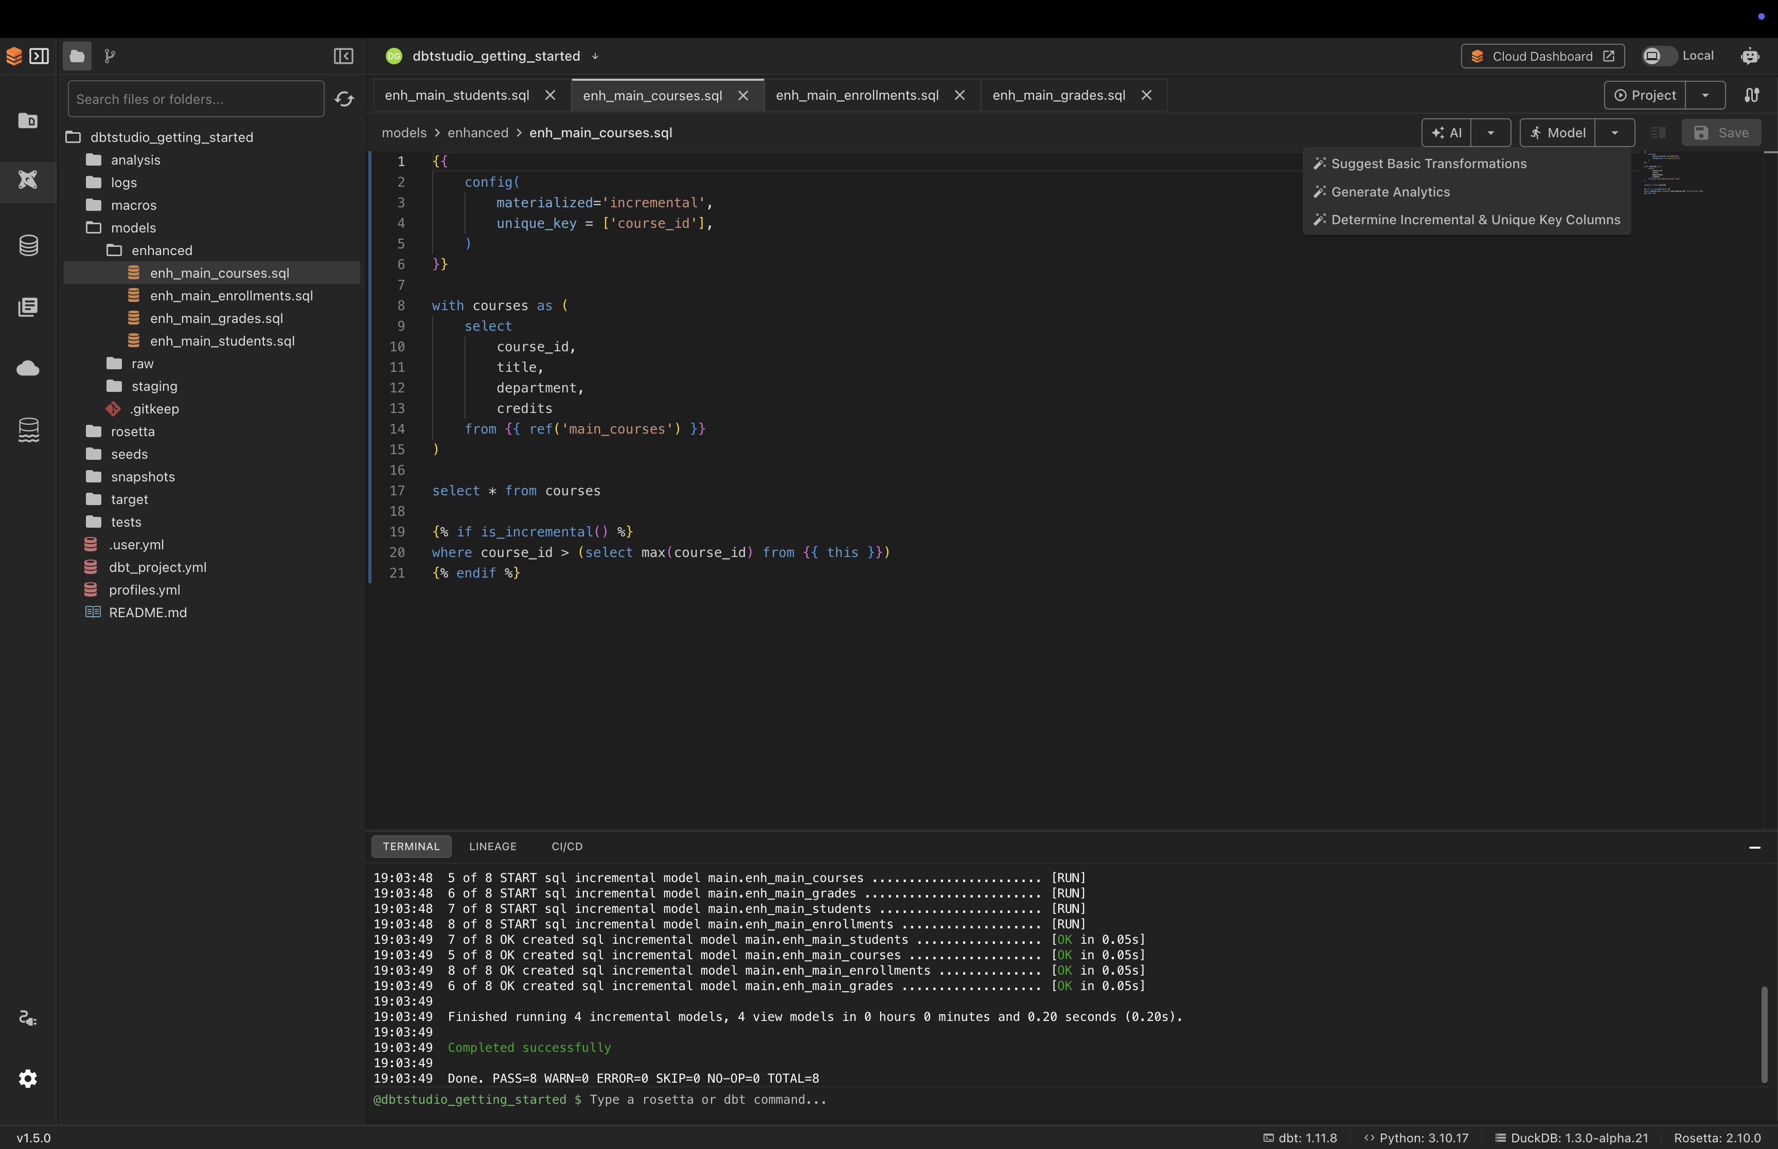The image size is (1778, 1149).
Task: Save the current file
Action: tap(1720, 133)
